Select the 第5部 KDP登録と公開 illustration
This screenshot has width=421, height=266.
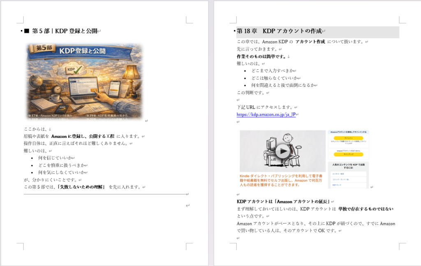(x=84, y=81)
